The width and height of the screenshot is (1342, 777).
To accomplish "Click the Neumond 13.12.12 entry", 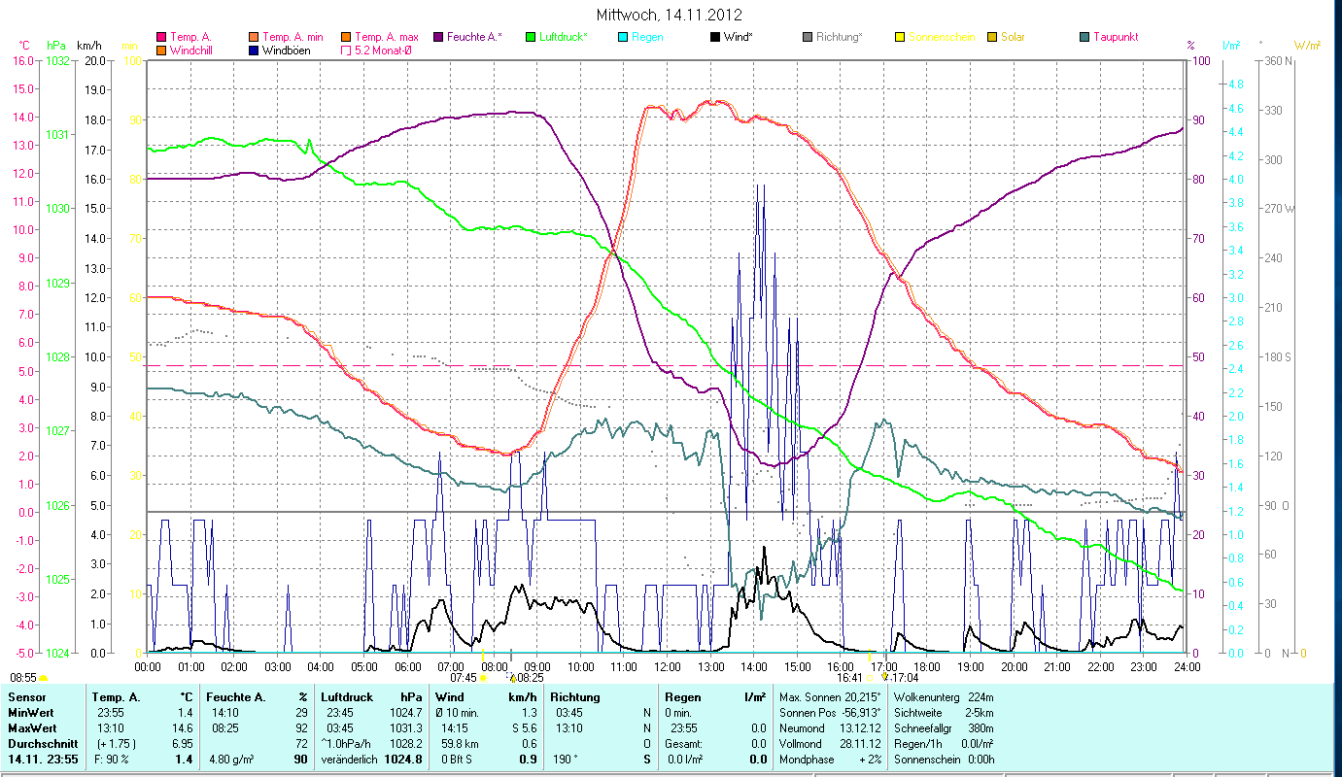I will tap(831, 727).
